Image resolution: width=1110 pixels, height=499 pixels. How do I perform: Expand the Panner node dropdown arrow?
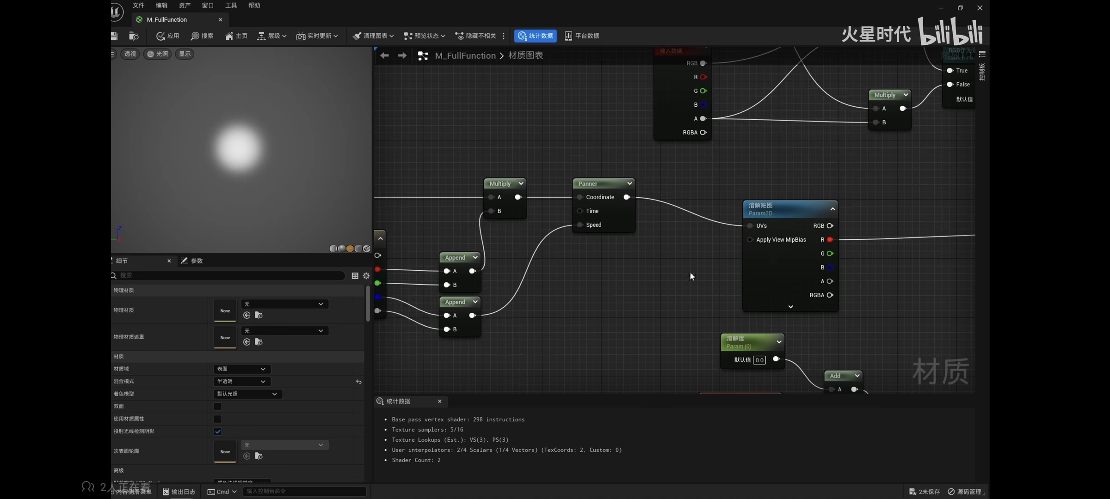(x=629, y=183)
